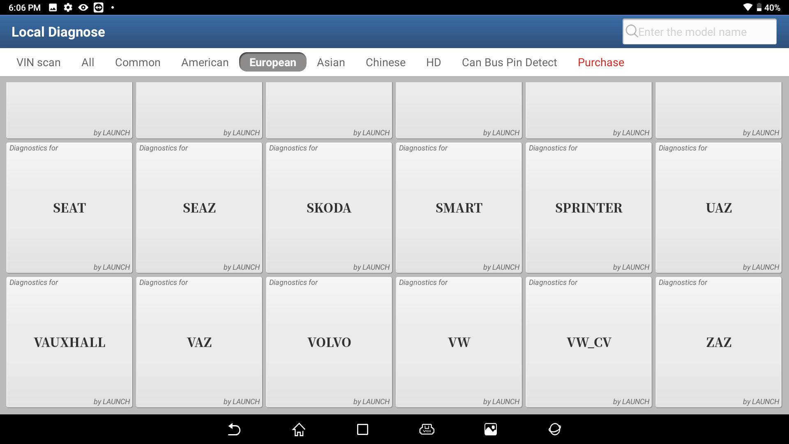Viewport: 789px width, 444px height.
Task: Select the Chinese category filter
Action: pos(386,62)
